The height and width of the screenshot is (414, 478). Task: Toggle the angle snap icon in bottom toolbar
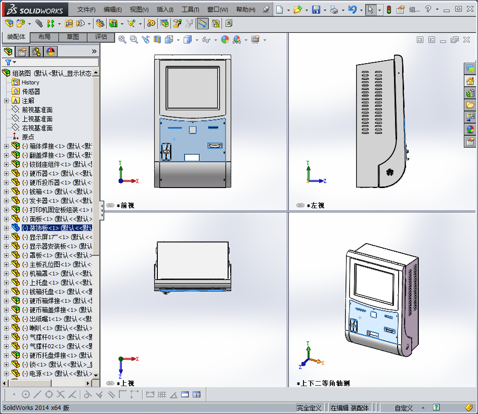[x=173, y=395]
